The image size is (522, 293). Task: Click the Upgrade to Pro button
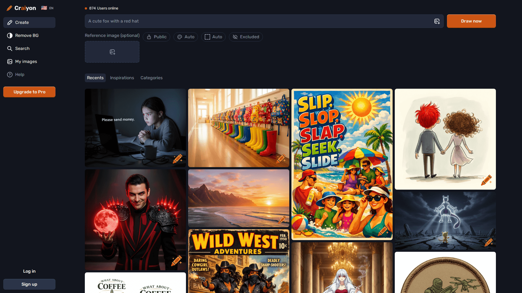(29, 92)
